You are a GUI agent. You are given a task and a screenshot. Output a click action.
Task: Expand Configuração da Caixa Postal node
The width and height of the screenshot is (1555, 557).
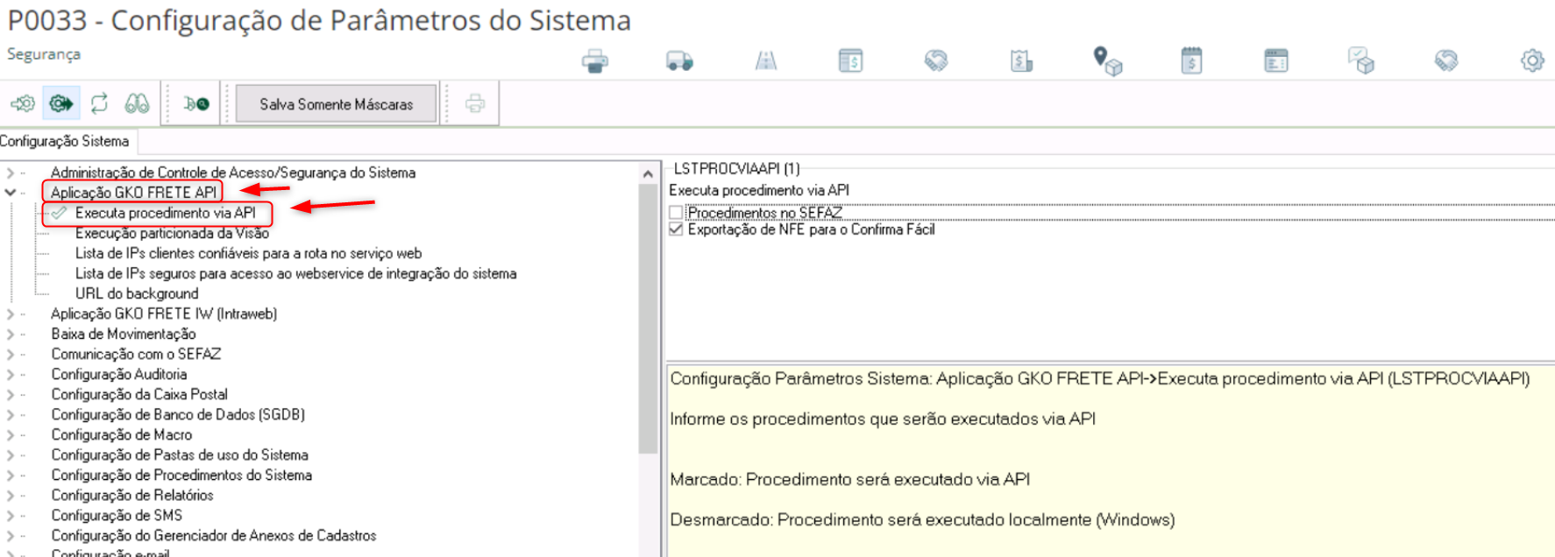click(11, 394)
